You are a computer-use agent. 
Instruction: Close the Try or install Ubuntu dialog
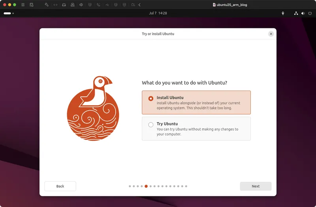(x=271, y=34)
